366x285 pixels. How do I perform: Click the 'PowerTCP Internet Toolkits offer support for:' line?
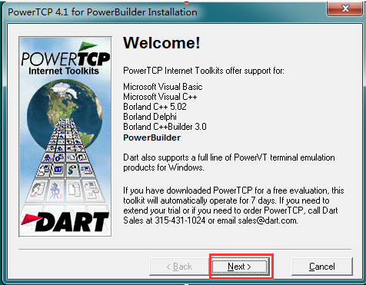click(x=204, y=71)
